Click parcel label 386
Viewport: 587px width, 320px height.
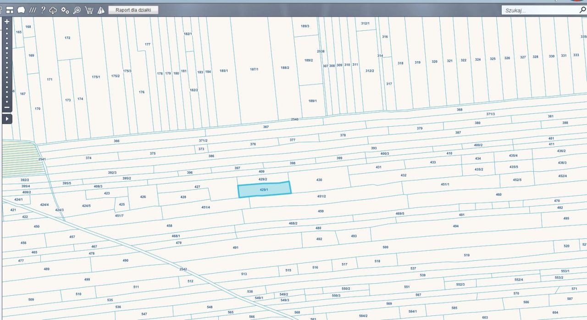pyautogui.click(x=211, y=156)
